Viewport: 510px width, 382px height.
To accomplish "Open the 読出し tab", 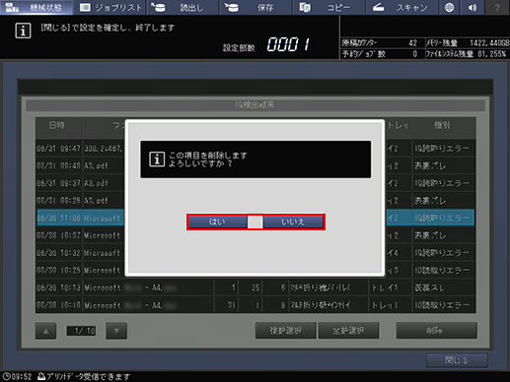I will pos(183,7).
